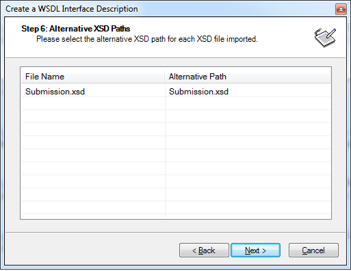351x271 pixels.
Task: Edit the Submission.xsd Alternative Path cell
Action: click(248, 92)
